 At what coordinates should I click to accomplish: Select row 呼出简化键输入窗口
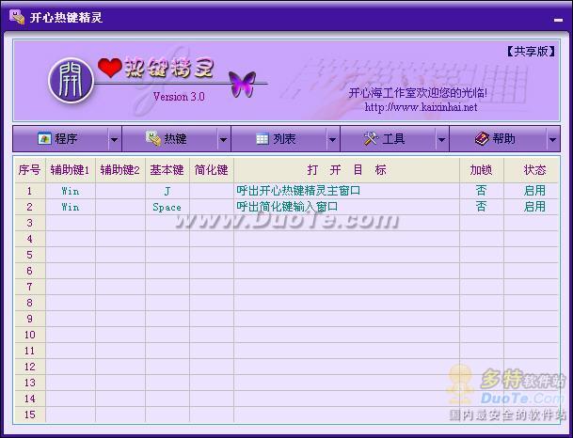pyautogui.click(x=287, y=207)
